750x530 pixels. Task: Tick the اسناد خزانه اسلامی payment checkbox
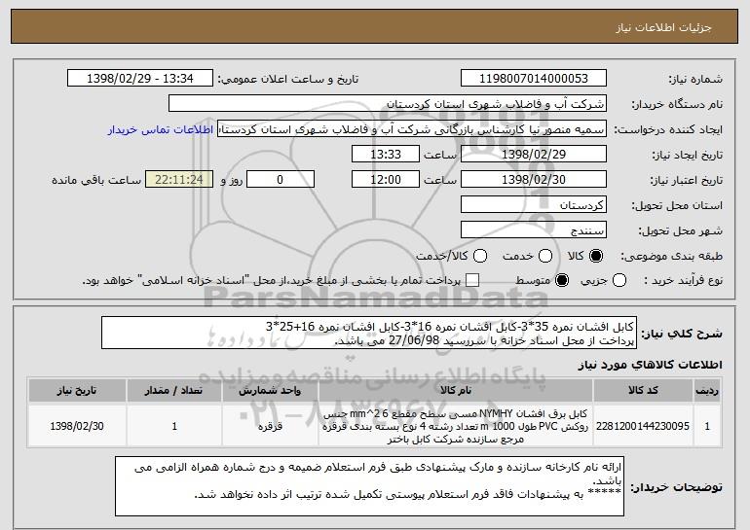pos(472,280)
